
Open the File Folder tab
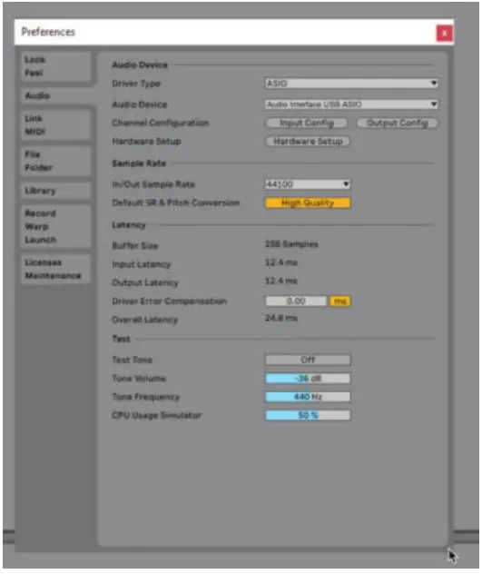[x=56, y=161]
